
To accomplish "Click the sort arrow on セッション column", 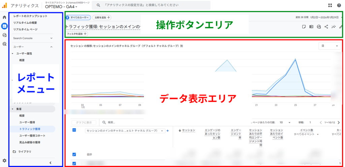I will [180, 130].
